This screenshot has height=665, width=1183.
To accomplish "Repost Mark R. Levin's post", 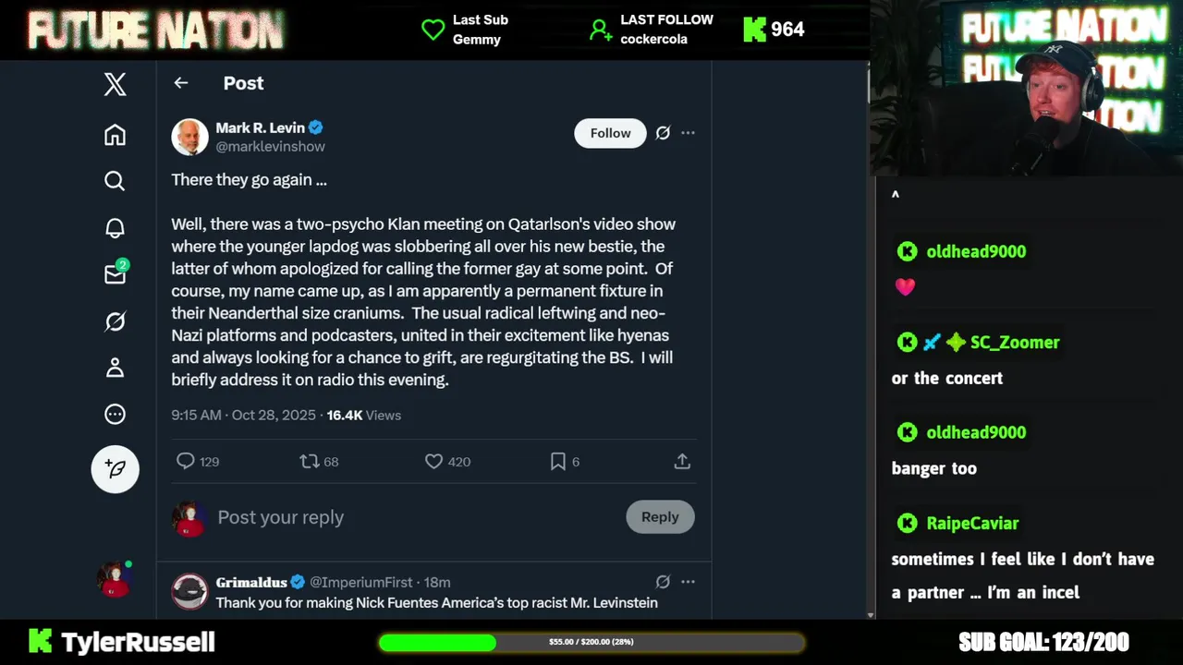I will pos(310,461).
